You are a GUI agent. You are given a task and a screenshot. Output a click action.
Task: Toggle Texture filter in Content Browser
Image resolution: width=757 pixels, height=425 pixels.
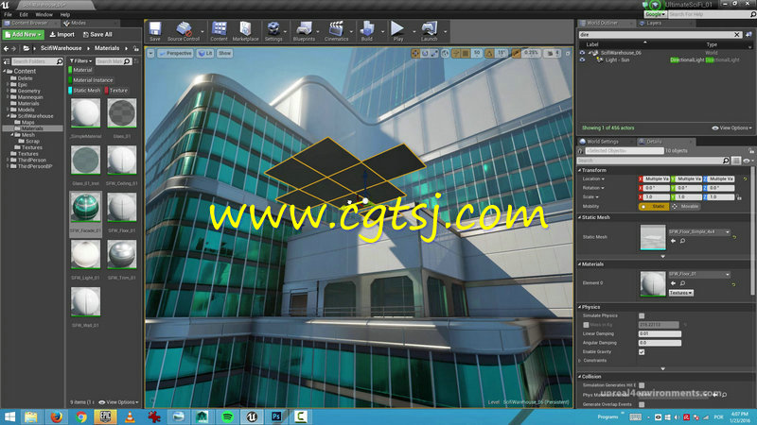tap(116, 90)
